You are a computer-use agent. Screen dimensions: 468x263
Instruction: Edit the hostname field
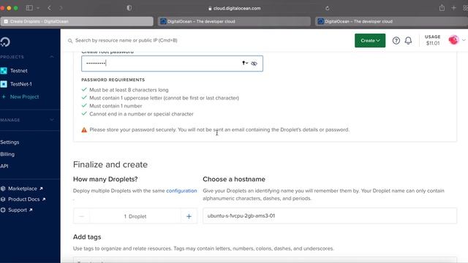point(330,216)
